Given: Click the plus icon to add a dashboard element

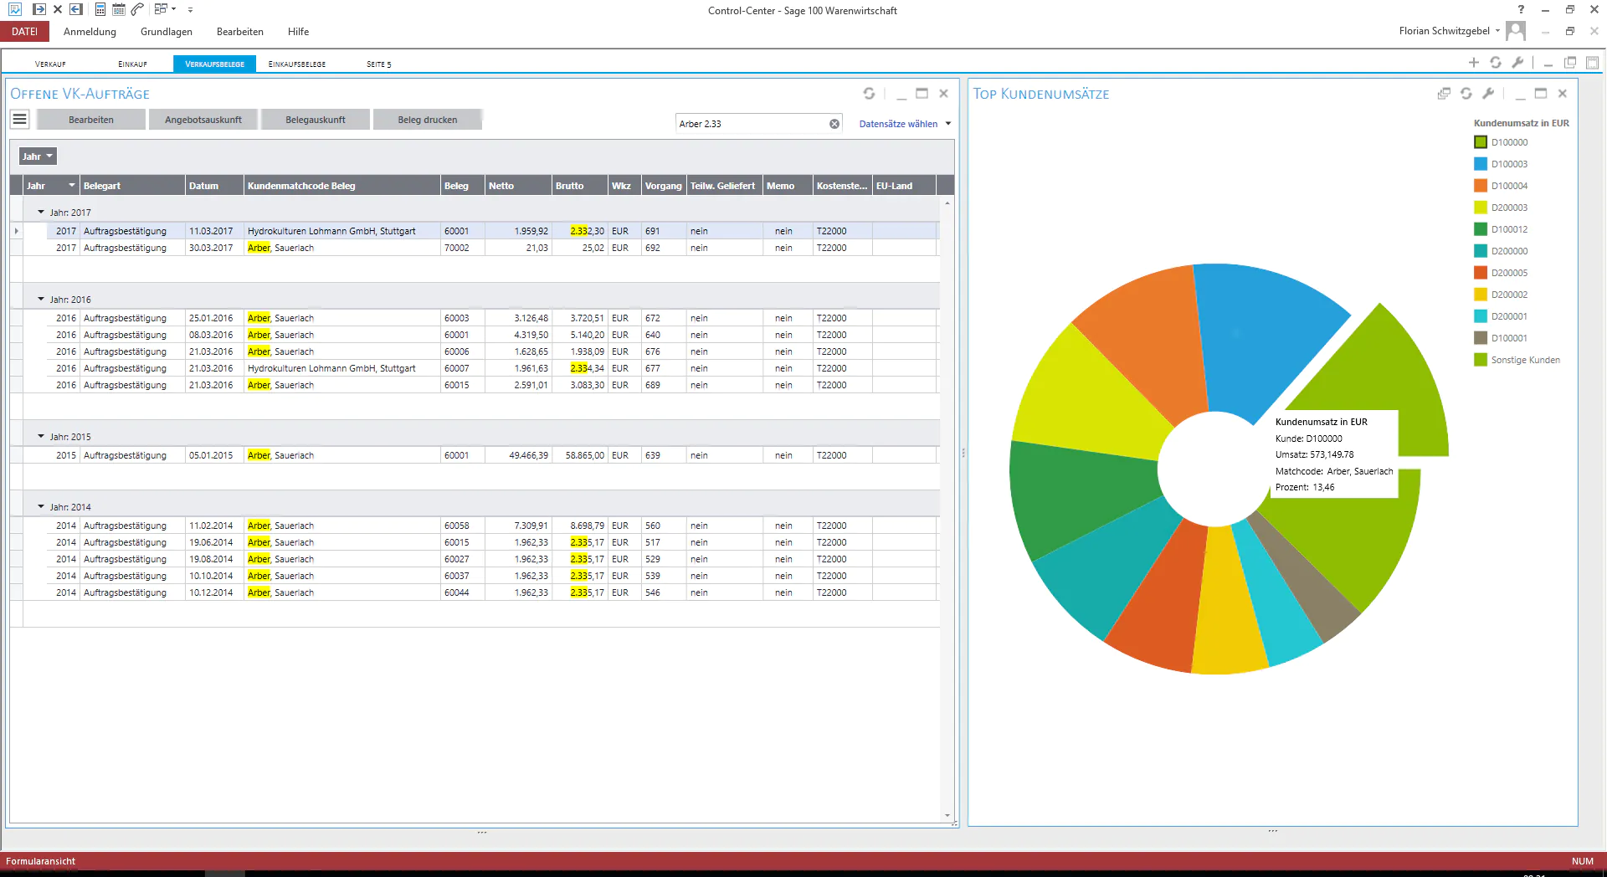Looking at the screenshot, I should pyautogui.click(x=1474, y=63).
